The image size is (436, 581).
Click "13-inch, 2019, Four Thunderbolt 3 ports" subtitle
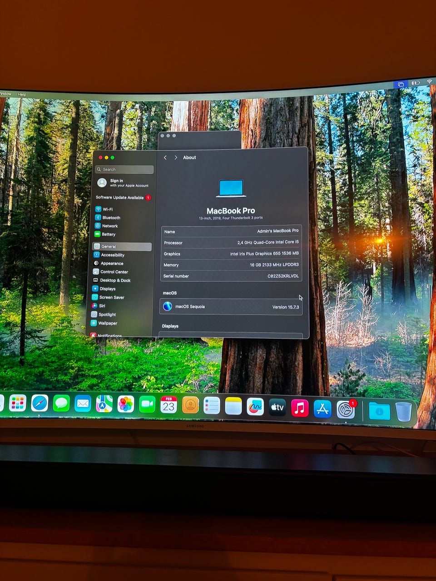point(231,218)
